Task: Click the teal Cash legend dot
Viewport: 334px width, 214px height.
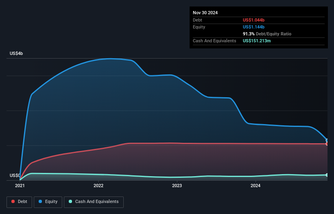Action: tap(70, 201)
